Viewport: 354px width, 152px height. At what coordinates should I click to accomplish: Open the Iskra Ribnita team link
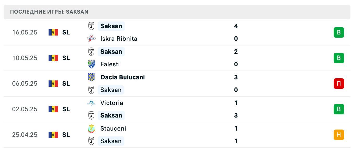click(119, 39)
